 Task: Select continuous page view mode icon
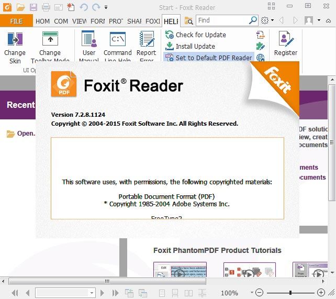[x=175, y=293]
